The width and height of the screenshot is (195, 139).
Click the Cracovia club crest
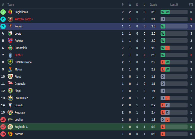10,84
